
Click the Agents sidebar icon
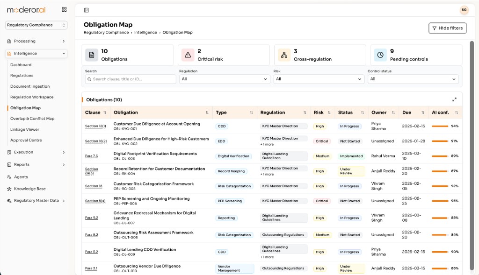point(9,177)
